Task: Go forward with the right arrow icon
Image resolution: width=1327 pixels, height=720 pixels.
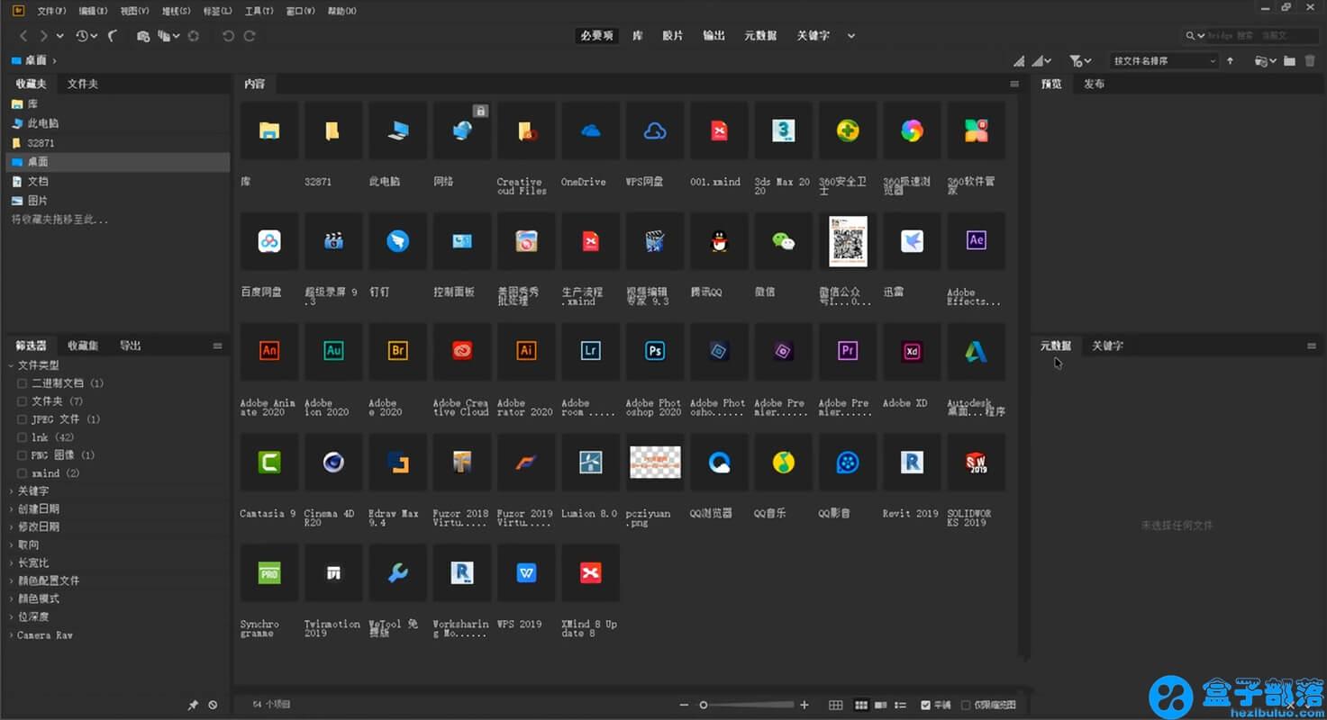Action: 43,36
